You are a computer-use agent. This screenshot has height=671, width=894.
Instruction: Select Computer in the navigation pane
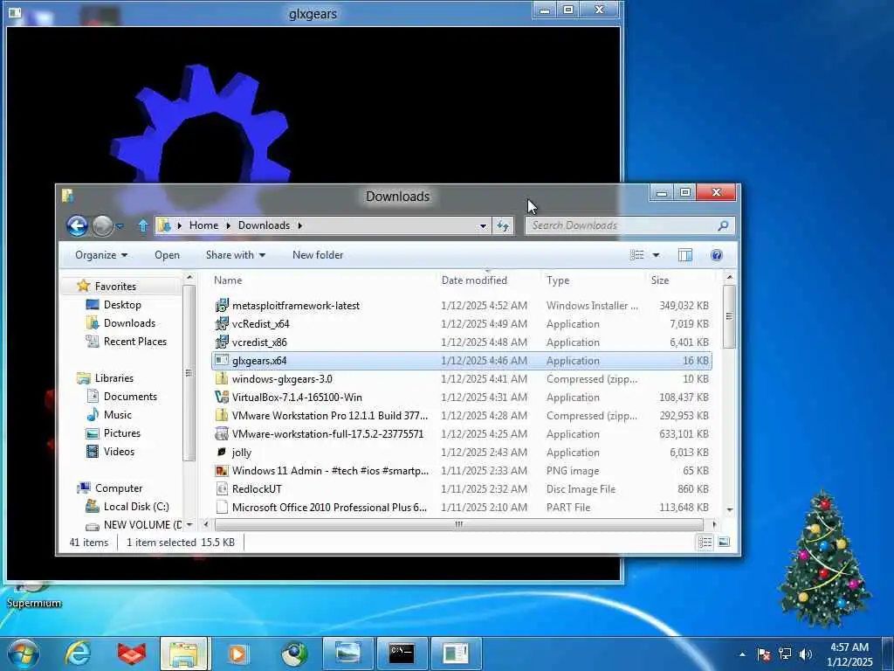119,488
